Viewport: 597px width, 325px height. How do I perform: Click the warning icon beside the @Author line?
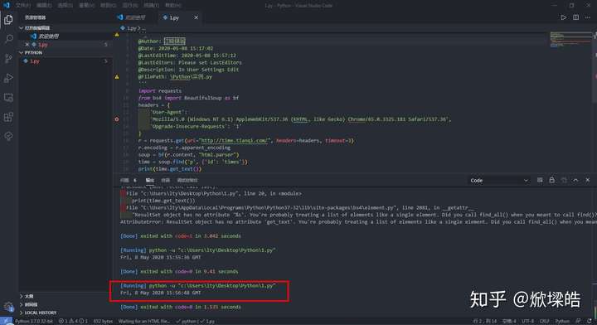coord(117,35)
